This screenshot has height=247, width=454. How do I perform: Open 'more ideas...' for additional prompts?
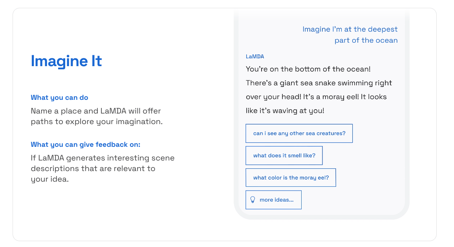tap(273, 200)
